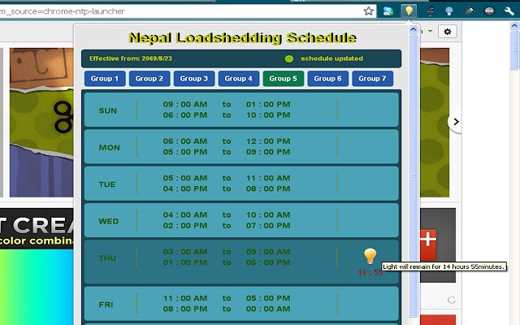Click the MON row label
520x325 pixels.
tap(110, 148)
